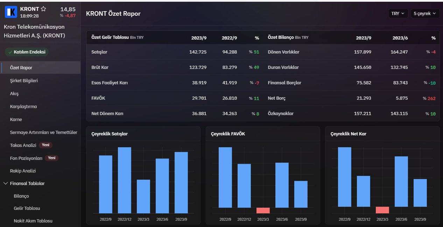This screenshot has width=443, height=227.
Task: Open Gelir Tablosu under Finansal Tablolar
Action: click(x=27, y=208)
